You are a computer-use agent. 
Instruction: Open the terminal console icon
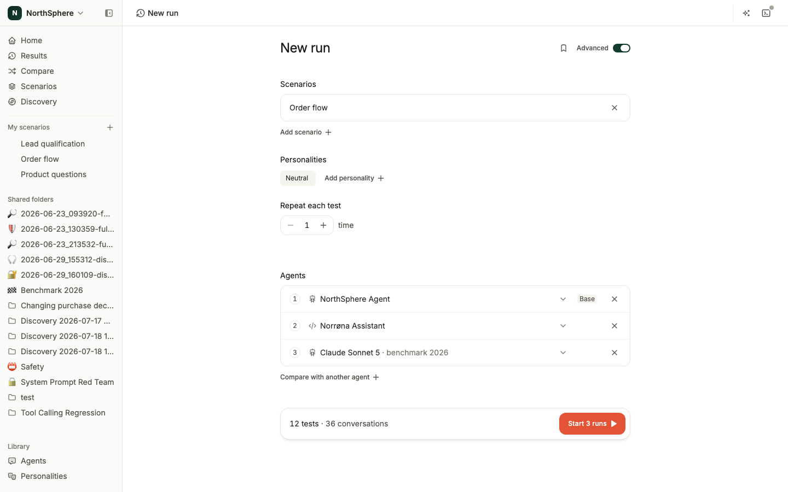(x=766, y=13)
